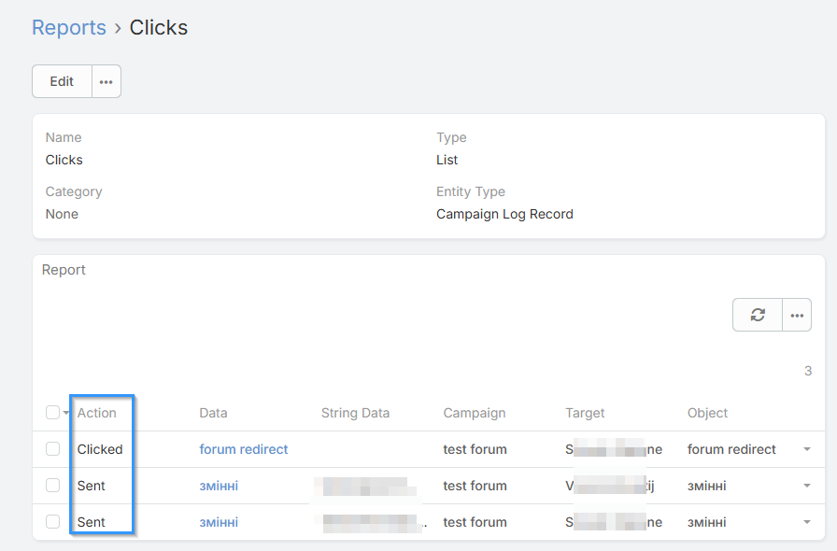The image size is (837, 551).
Task: Go to the Reports breadcrumb
Action: (x=69, y=28)
